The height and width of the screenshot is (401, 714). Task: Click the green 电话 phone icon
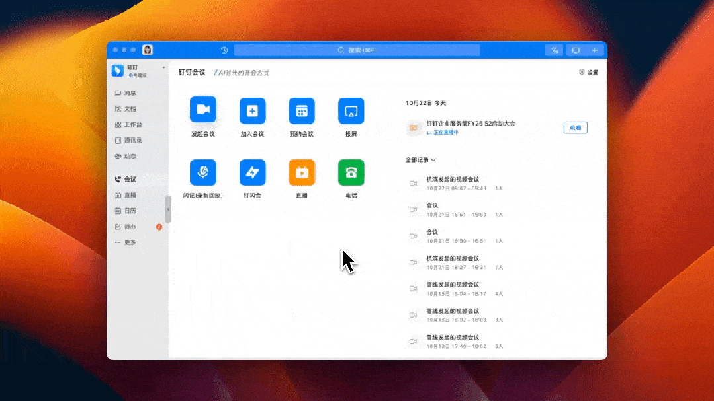pos(351,172)
